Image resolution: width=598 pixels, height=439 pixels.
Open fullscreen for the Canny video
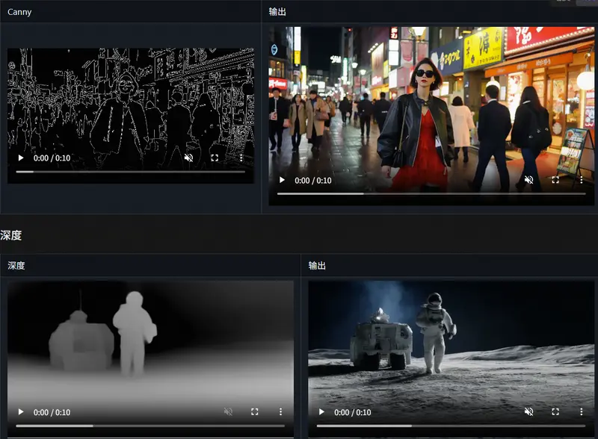pos(215,158)
